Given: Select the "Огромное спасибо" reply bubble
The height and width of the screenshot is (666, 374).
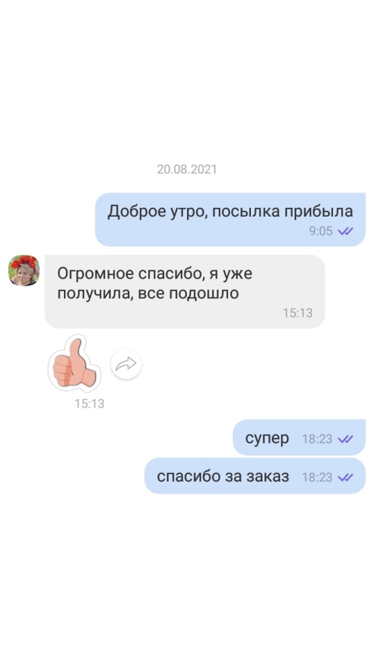Looking at the screenshot, I should (x=185, y=291).
